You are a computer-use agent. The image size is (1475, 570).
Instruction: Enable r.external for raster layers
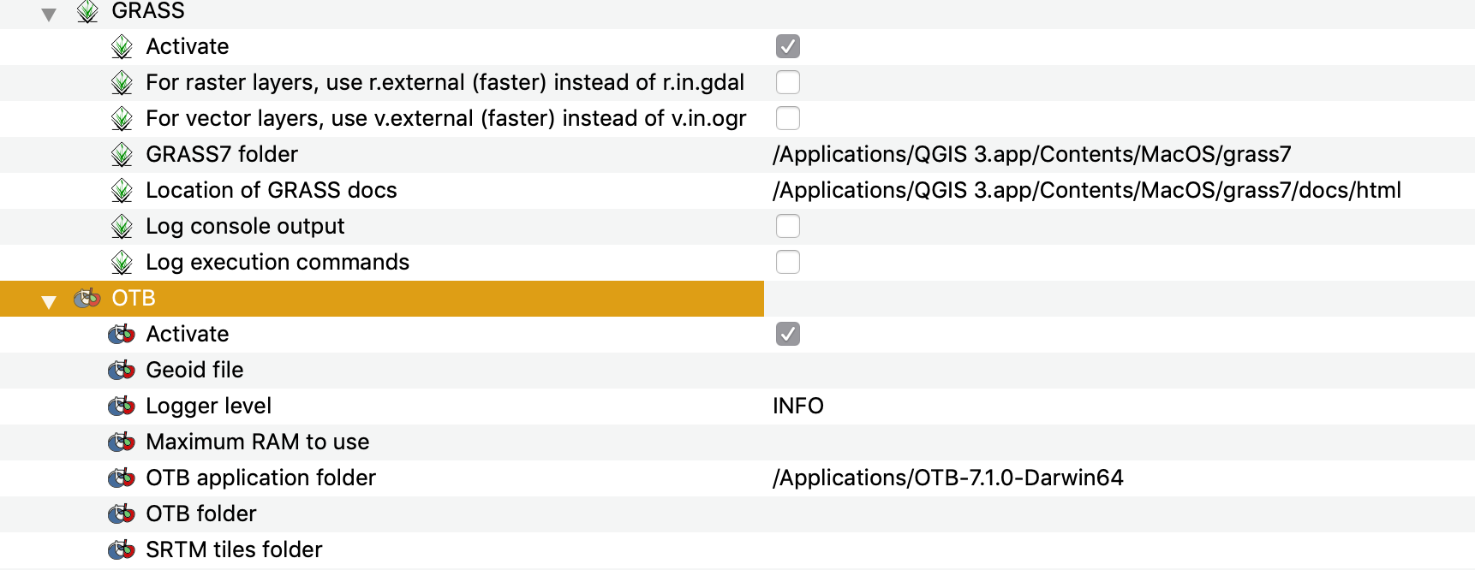coord(788,82)
